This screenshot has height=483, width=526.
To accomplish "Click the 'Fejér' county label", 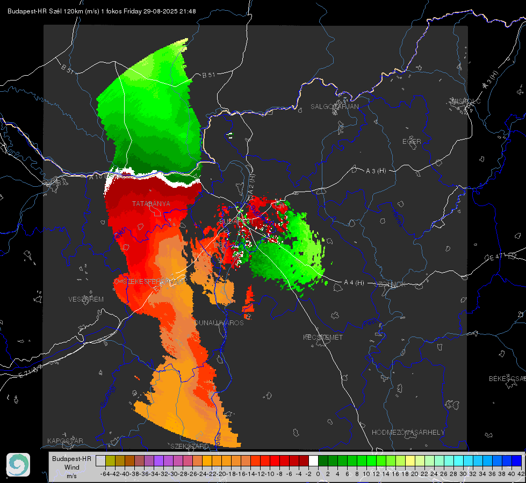I will tap(120, 233).
